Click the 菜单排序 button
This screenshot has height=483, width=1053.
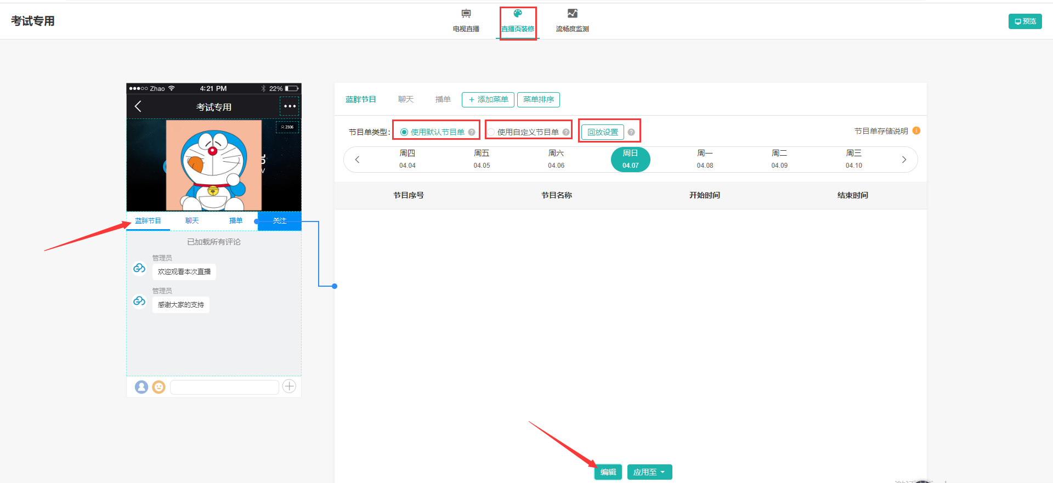(539, 100)
